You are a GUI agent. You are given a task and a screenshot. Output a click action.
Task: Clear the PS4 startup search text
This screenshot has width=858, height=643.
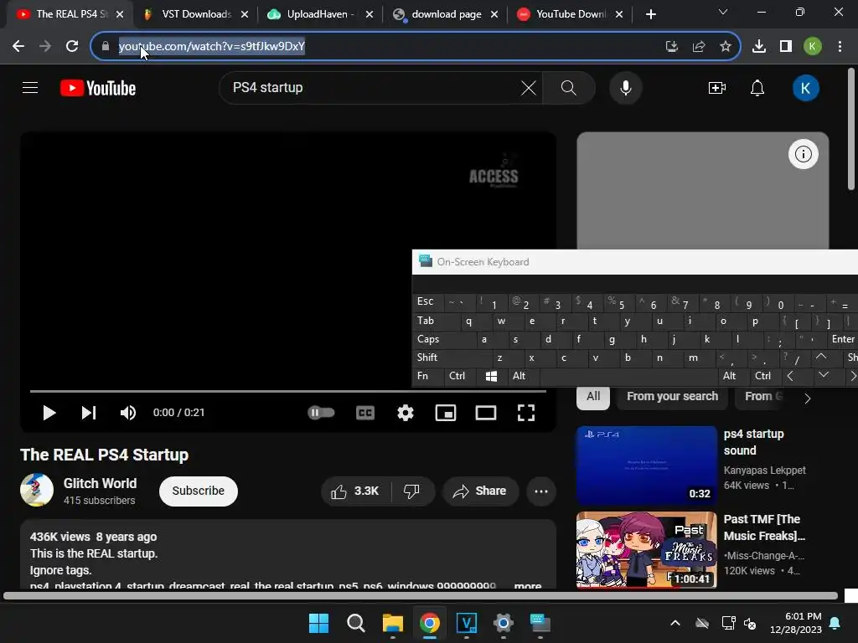pos(528,87)
